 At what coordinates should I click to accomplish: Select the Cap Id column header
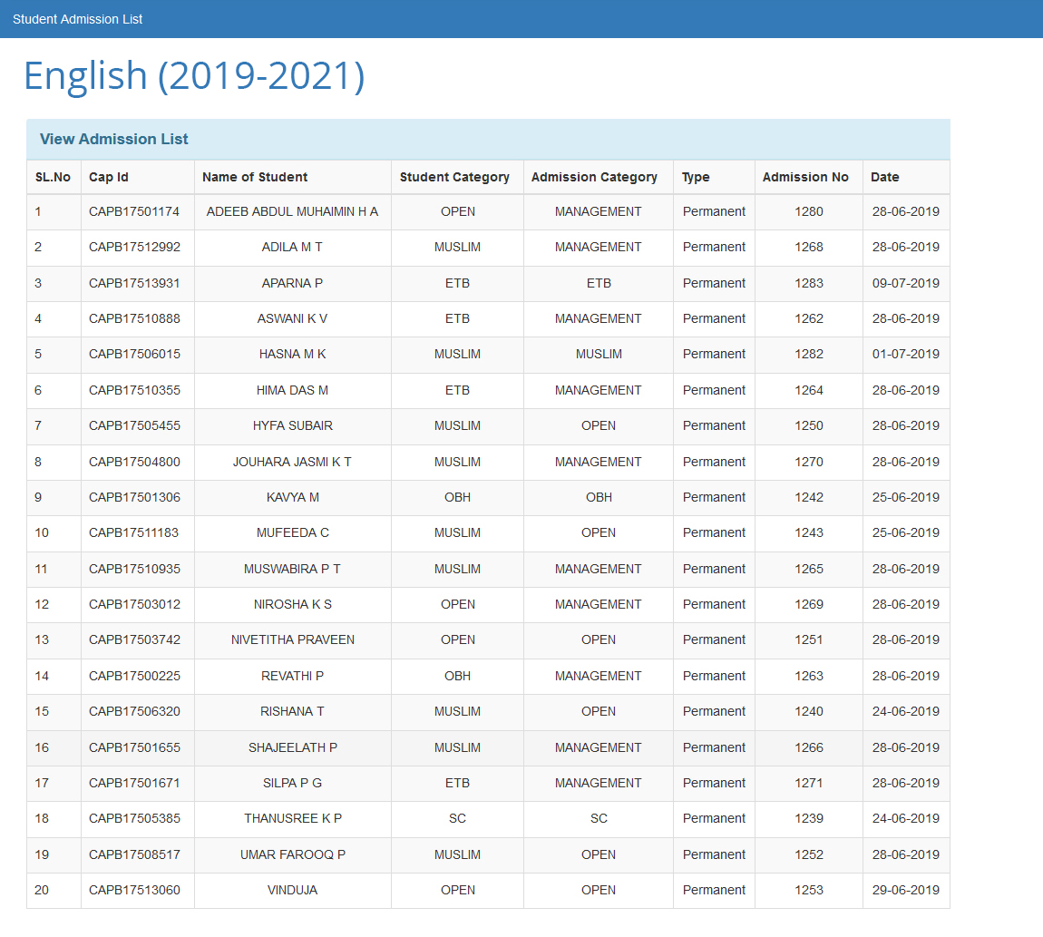pos(108,177)
